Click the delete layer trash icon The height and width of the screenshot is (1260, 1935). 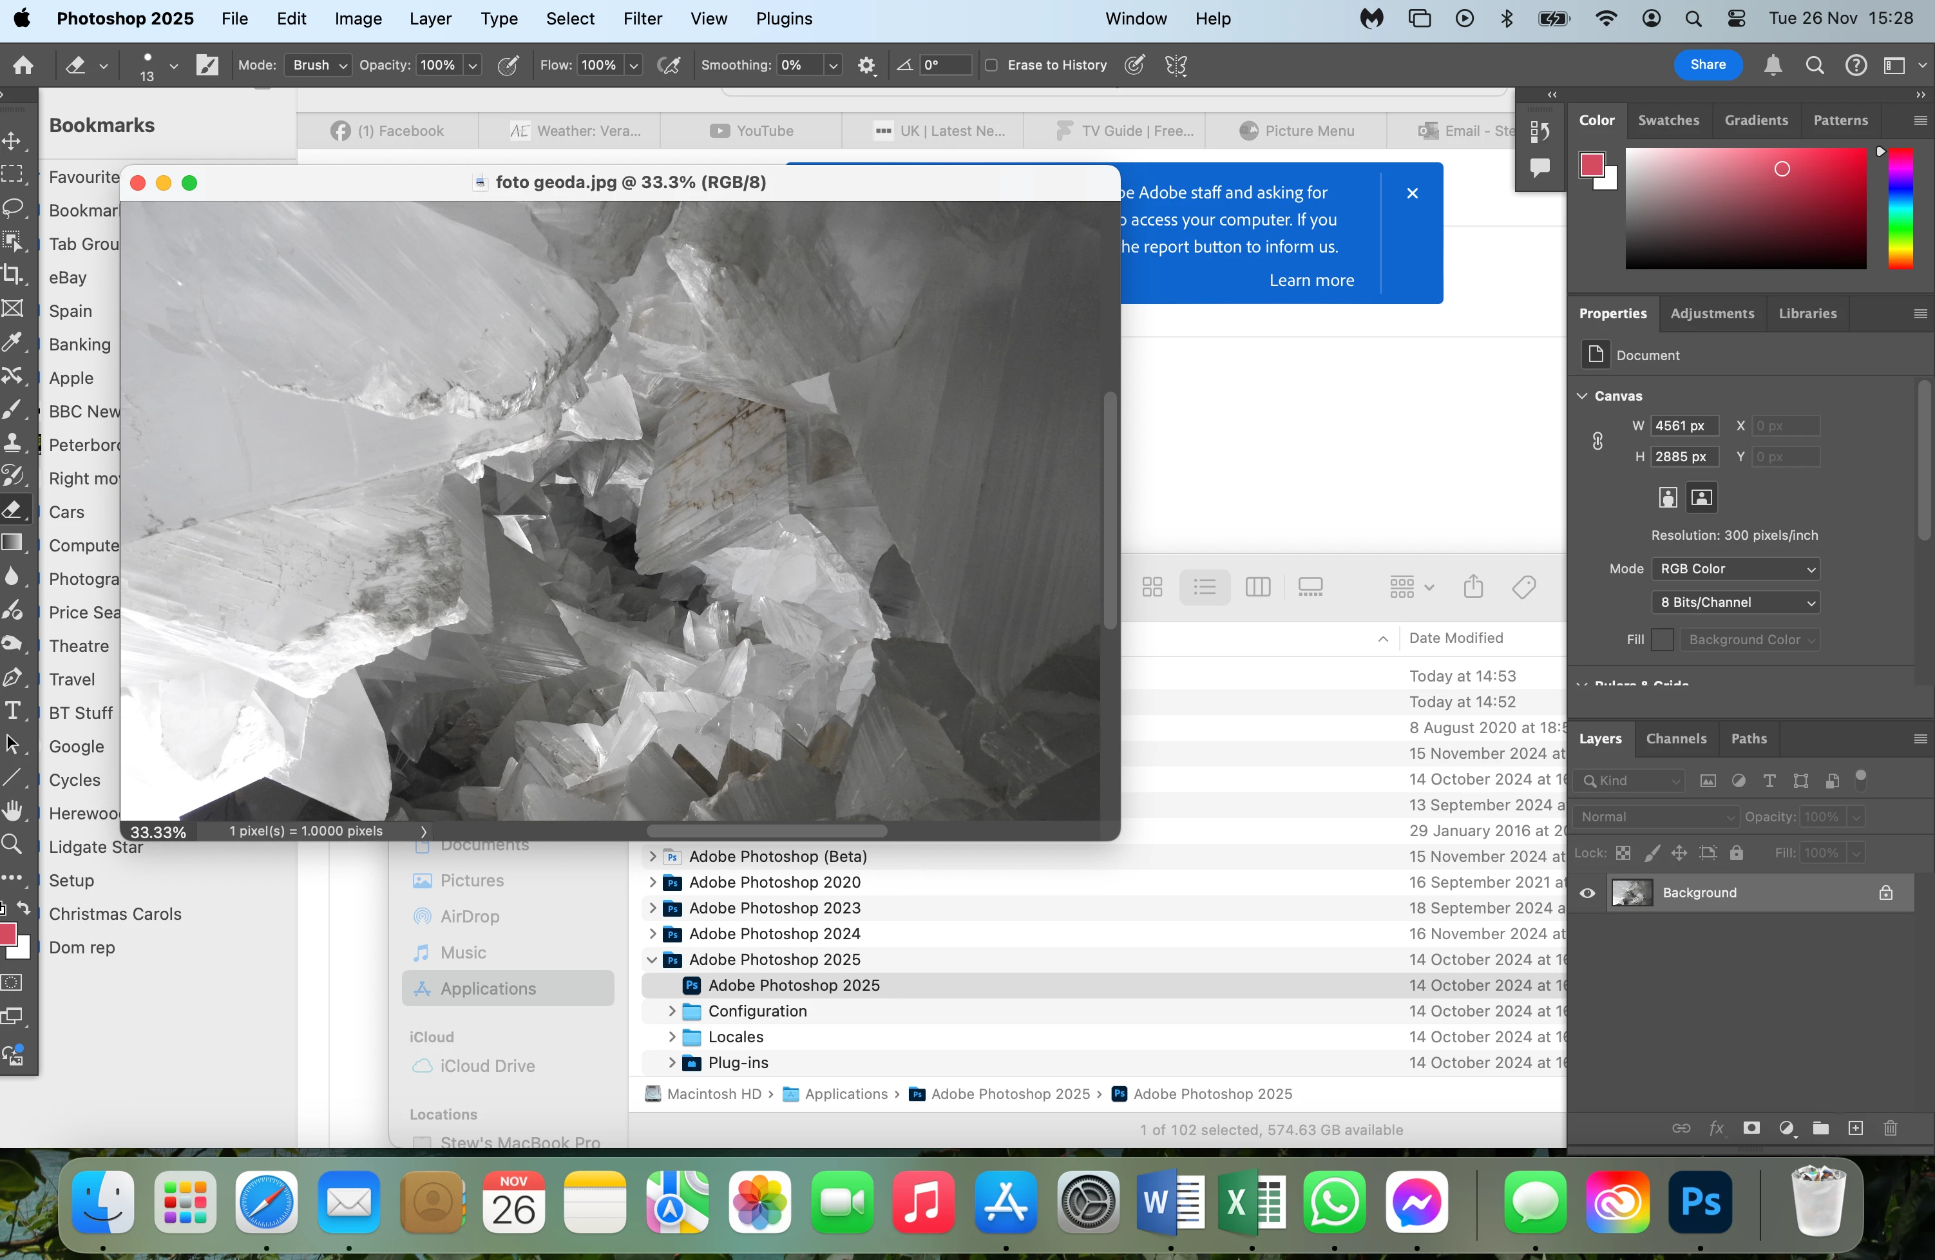tap(1891, 1129)
